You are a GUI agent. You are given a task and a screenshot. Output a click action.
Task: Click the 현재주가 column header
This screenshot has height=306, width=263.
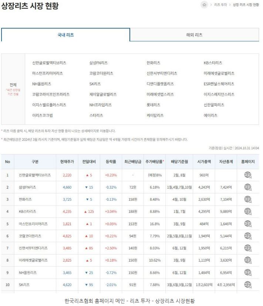tap(67, 162)
